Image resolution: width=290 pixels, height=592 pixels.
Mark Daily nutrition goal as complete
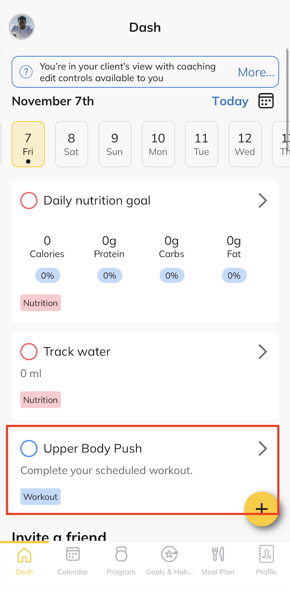pyautogui.click(x=29, y=201)
